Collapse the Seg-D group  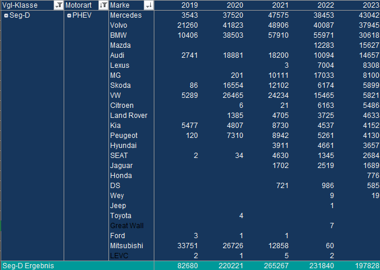tap(6, 15)
